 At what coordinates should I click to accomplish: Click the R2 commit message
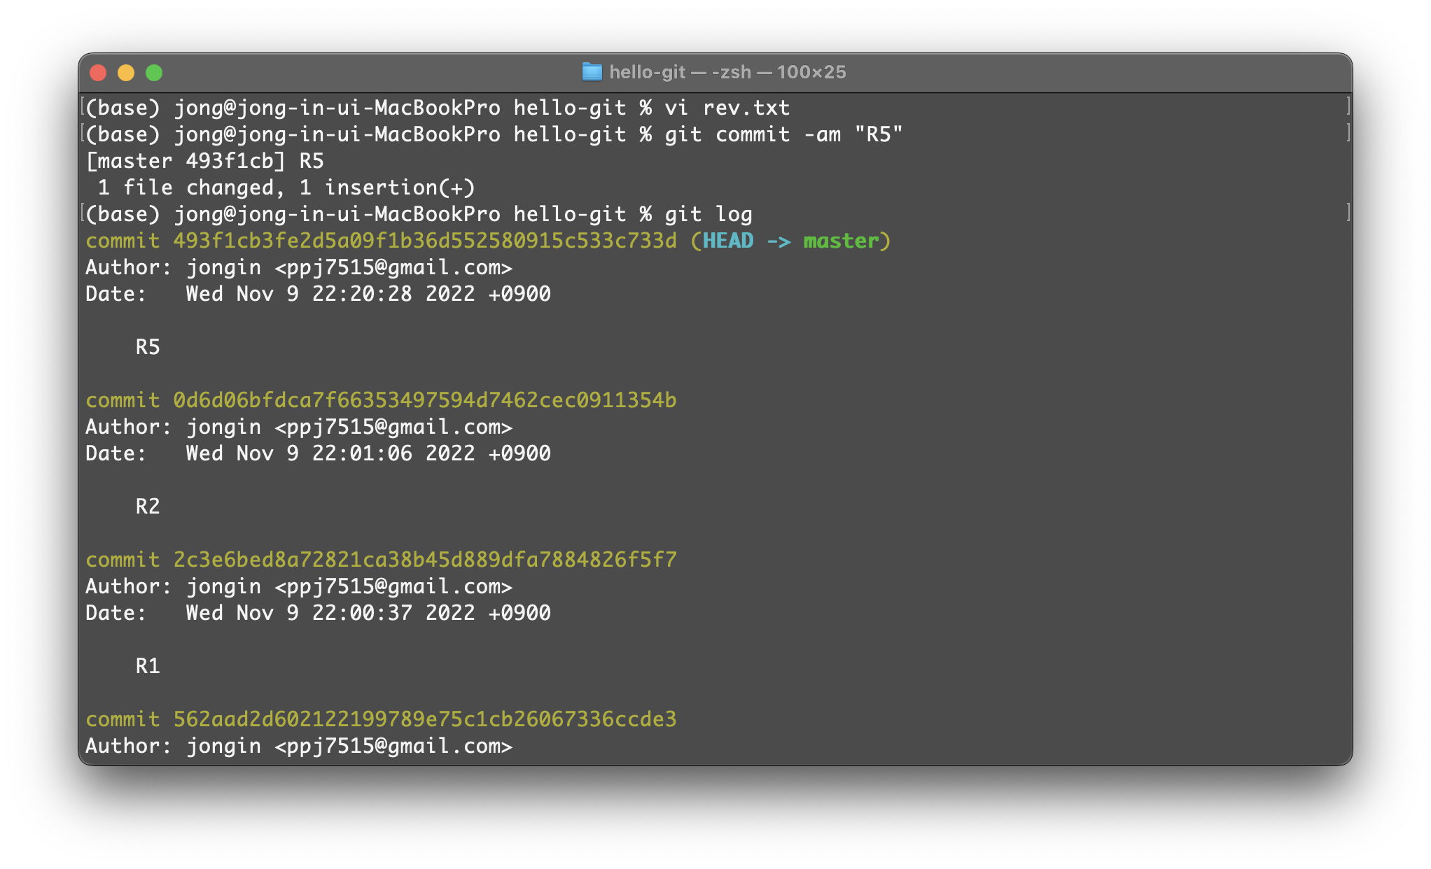tap(148, 507)
